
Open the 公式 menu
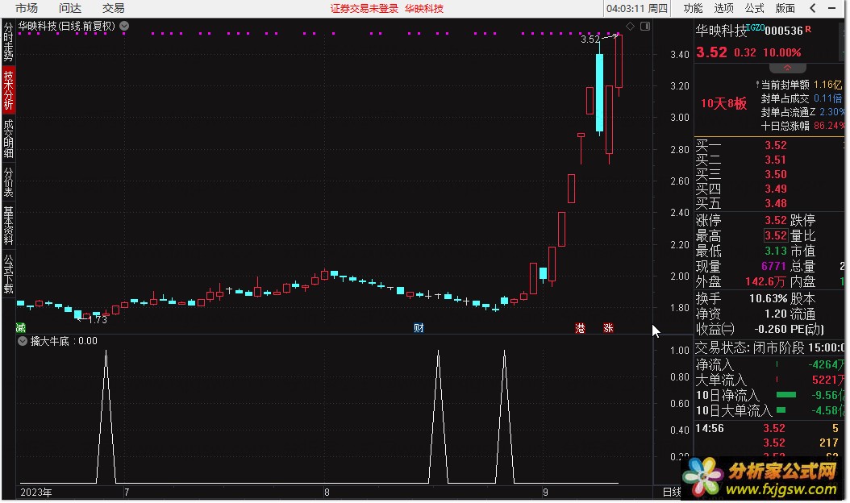point(754,8)
